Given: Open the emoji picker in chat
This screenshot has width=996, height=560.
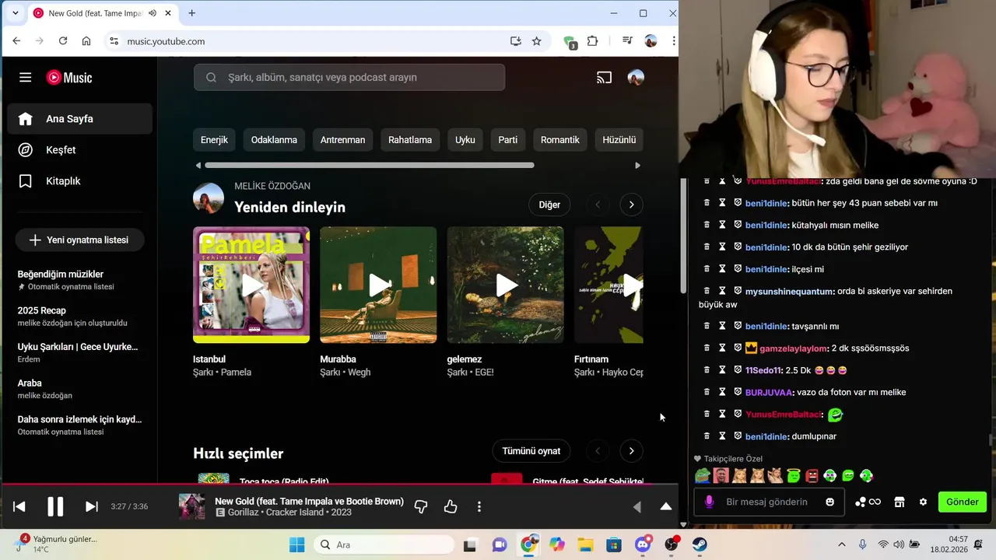Looking at the screenshot, I should click(x=829, y=502).
